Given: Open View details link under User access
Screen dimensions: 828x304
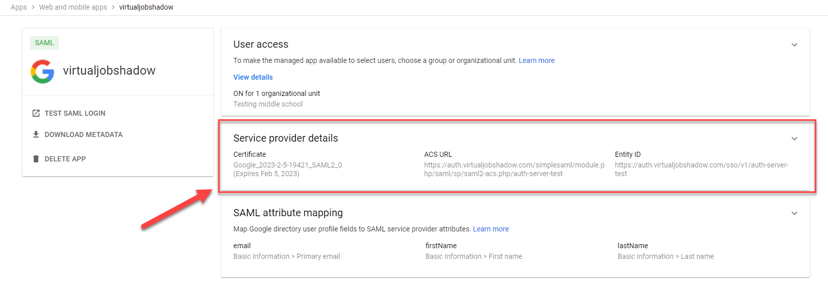Looking at the screenshot, I should (x=253, y=77).
